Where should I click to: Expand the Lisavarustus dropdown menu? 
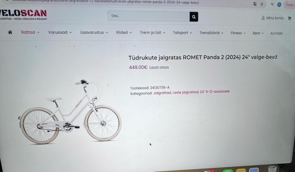[x=94, y=32]
